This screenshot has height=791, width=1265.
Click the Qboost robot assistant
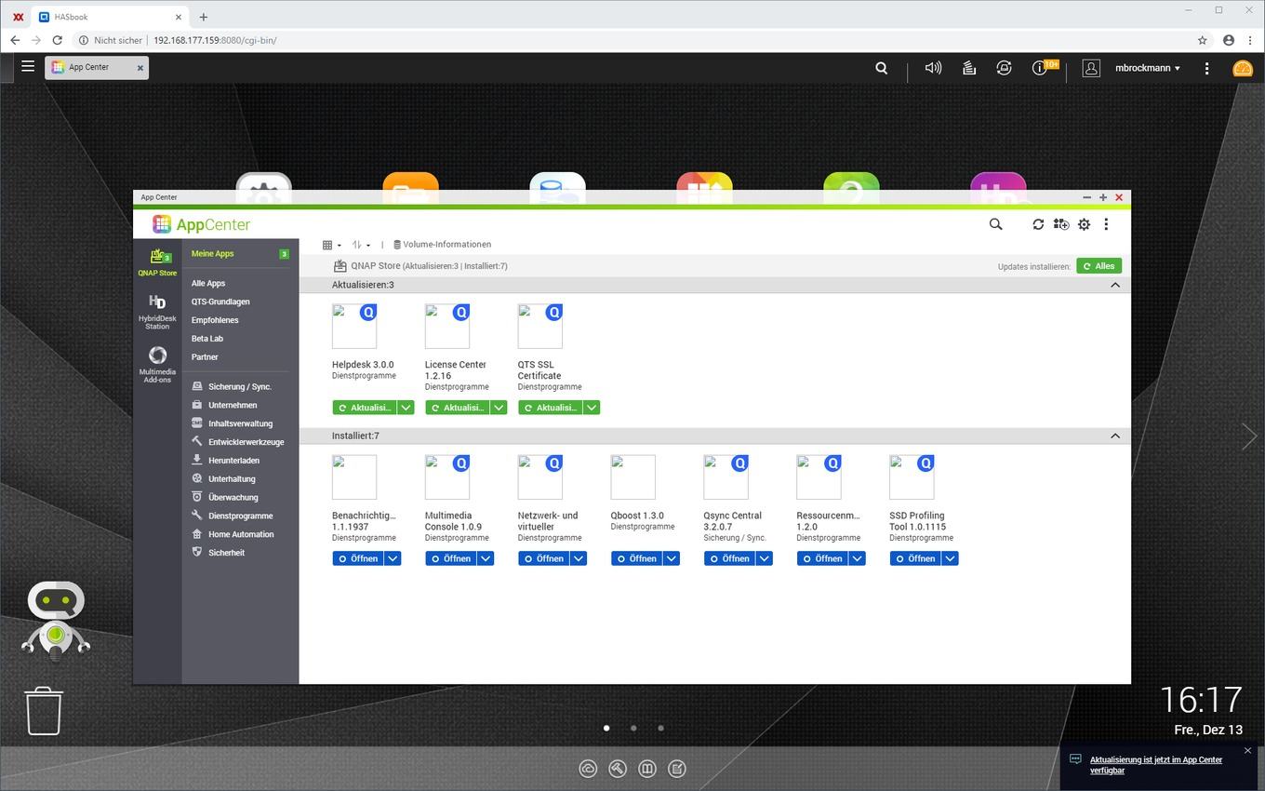pos(56,621)
